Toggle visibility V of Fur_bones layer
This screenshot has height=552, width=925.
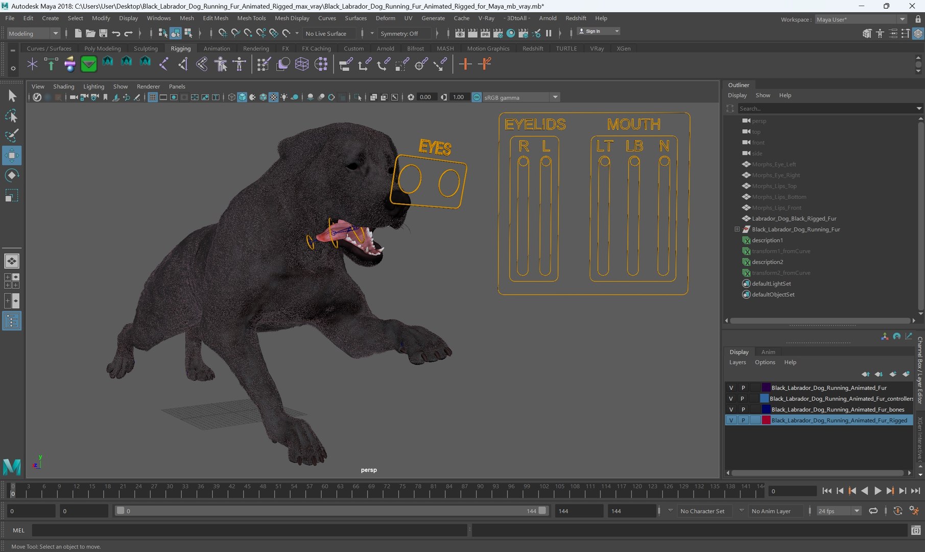[x=731, y=409]
